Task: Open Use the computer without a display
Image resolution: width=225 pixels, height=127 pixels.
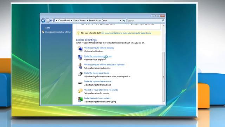Action: pyautogui.click(x=99, y=48)
